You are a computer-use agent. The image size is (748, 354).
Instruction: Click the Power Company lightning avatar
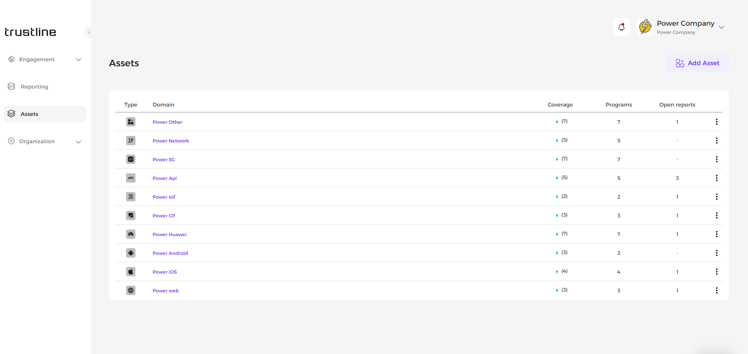tap(645, 27)
